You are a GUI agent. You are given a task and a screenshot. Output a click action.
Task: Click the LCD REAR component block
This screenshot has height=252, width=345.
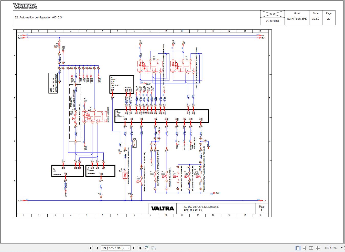click(100, 171)
